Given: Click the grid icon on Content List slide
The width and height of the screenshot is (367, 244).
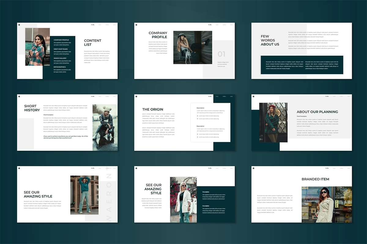Looking at the screenshot, I should click(x=19, y=25).
